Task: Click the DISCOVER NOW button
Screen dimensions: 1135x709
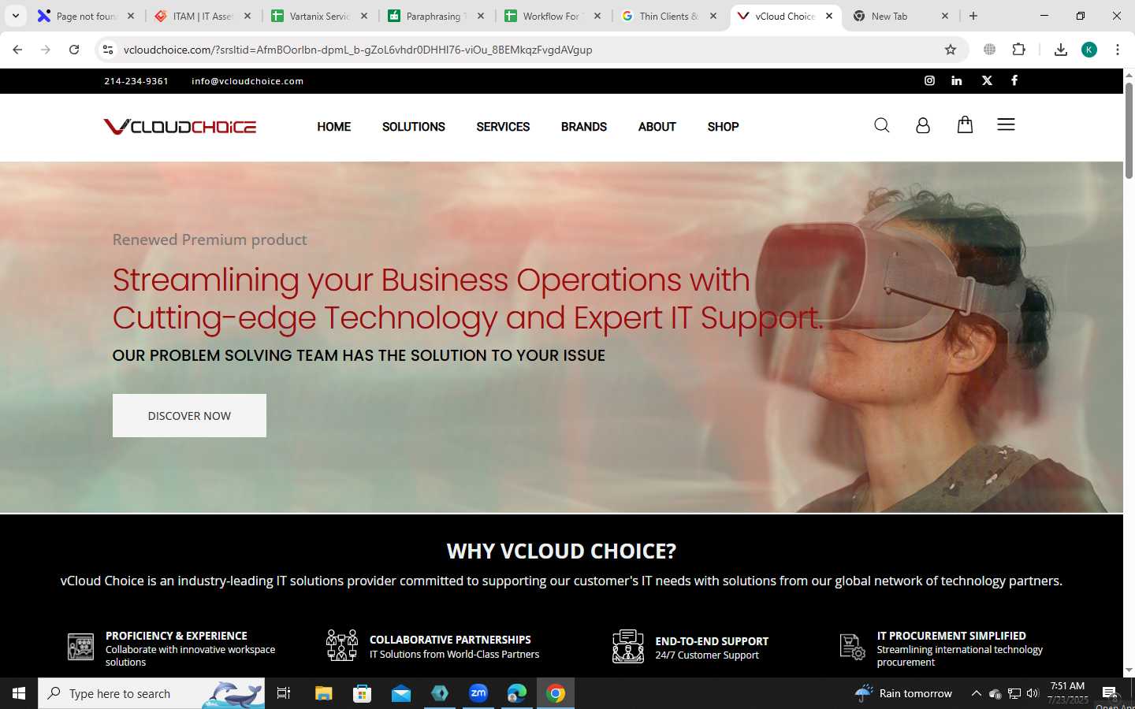Action: coord(189,416)
